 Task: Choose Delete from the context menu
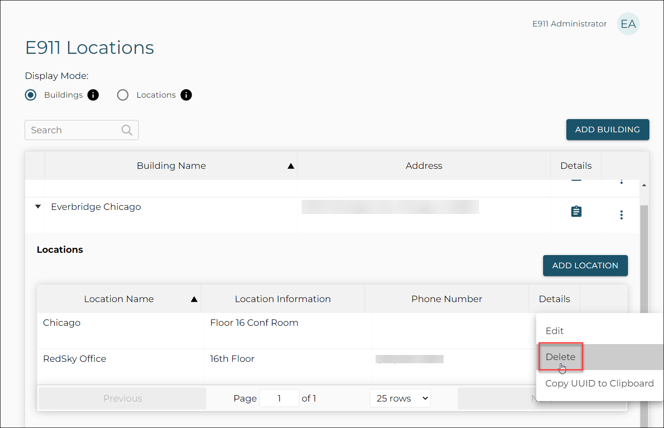pyautogui.click(x=560, y=357)
